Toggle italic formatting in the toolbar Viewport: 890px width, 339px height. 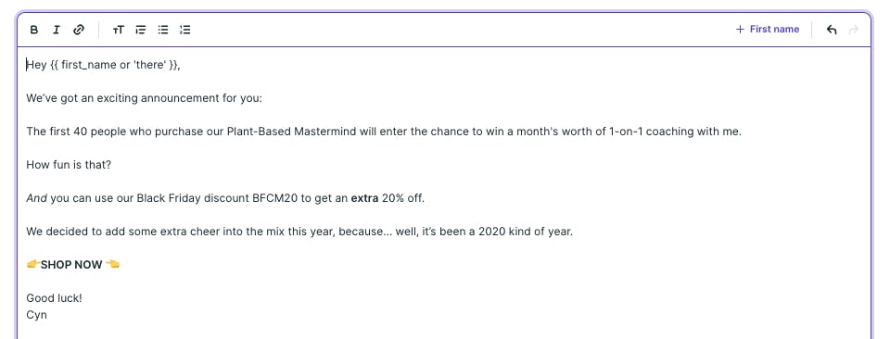pyautogui.click(x=56, y=30)
